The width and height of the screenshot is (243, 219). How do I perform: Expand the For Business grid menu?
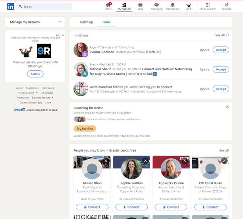(207, 6)
